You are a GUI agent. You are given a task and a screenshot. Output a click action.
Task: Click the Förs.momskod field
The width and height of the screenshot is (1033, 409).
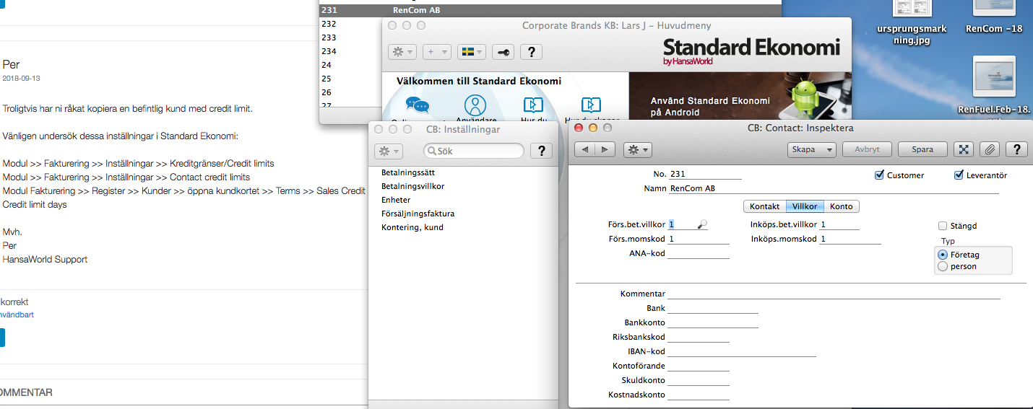pyautogui.click(x=699, y=239)
